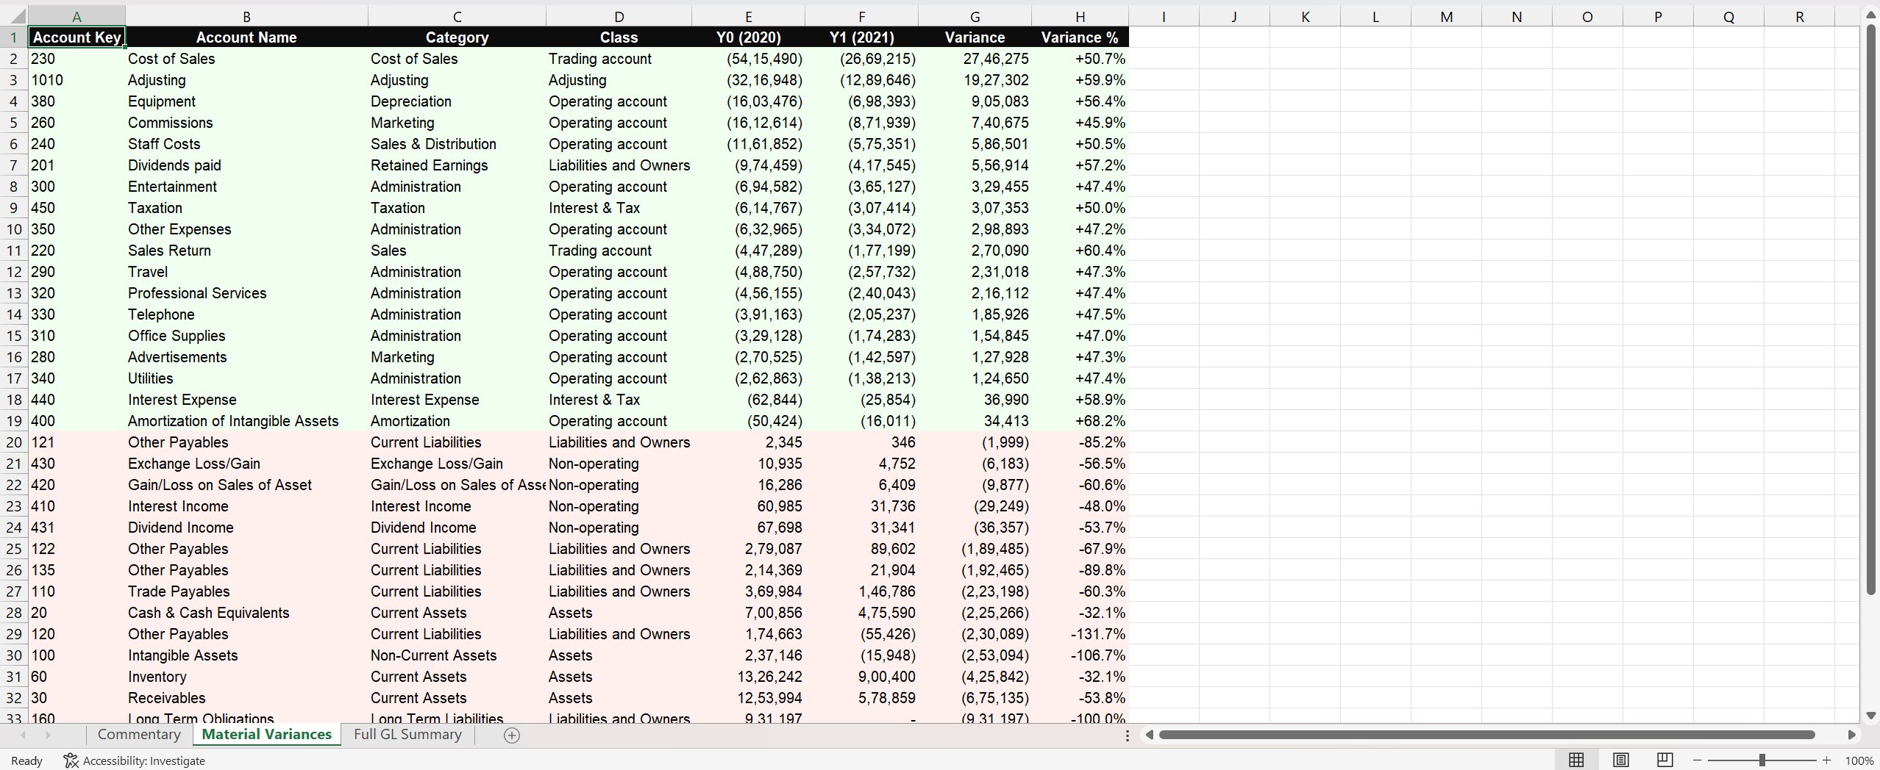Click the Retained Earnings category cell
1880x770 pixels.
[457, 165]
